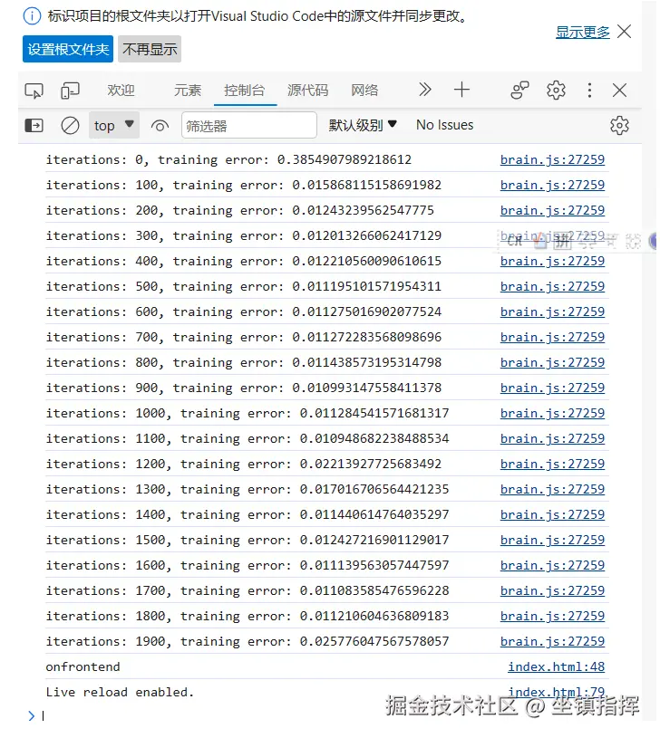Open brain.js:27259 link for iterations 500
The height and width of the screenshot is (738, 660).
coord(552,287)
